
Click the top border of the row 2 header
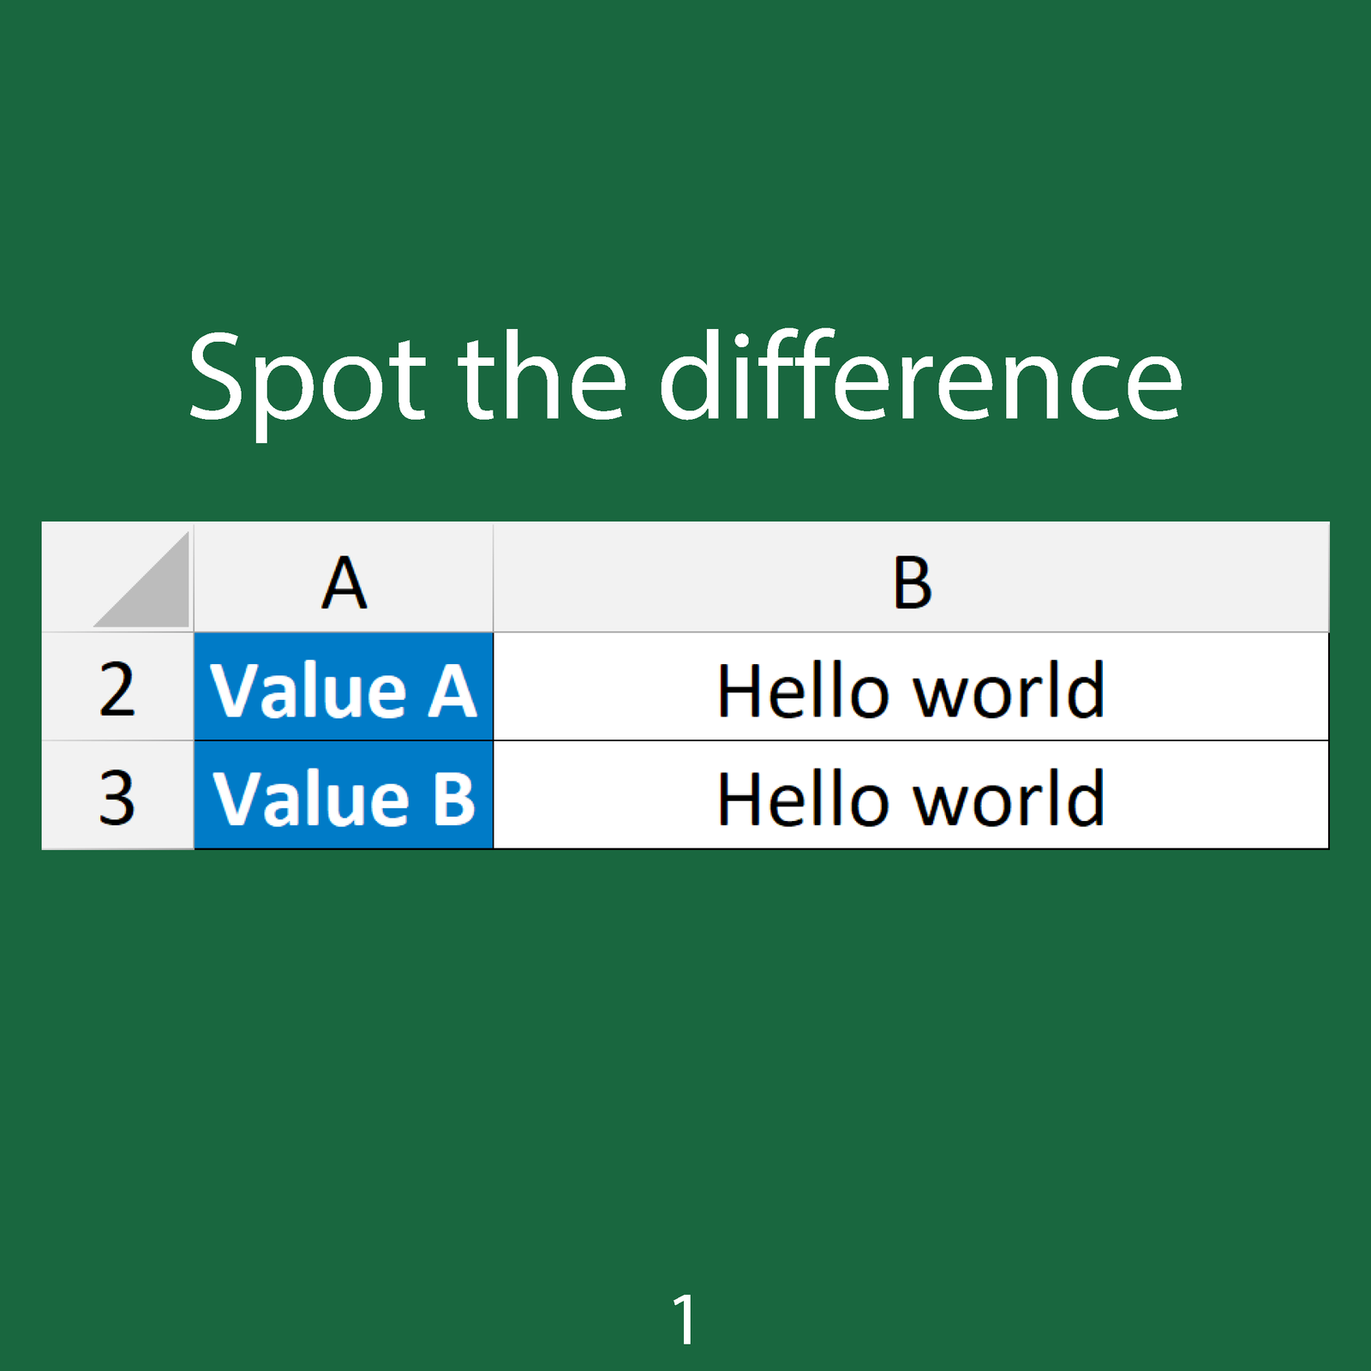(117, 633)
